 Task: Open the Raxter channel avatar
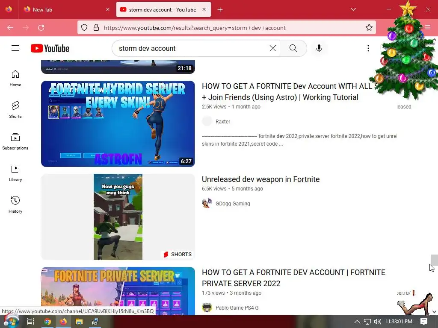(207, 121)
